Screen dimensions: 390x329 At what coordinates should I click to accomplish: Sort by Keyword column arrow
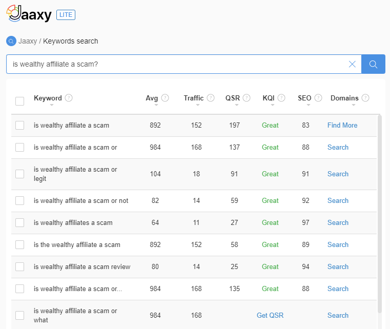coord(52,105)
